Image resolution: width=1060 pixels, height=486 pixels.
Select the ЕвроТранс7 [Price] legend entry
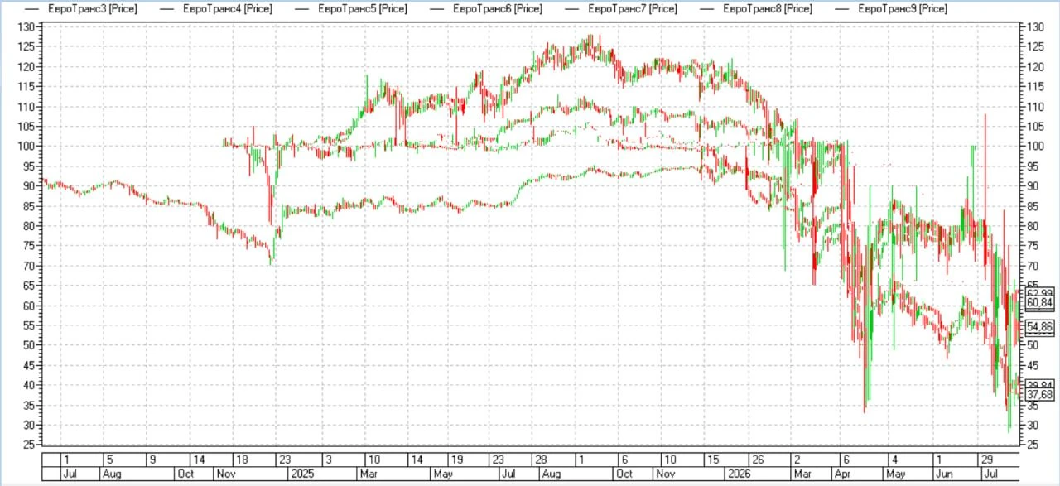pos(633,9)
